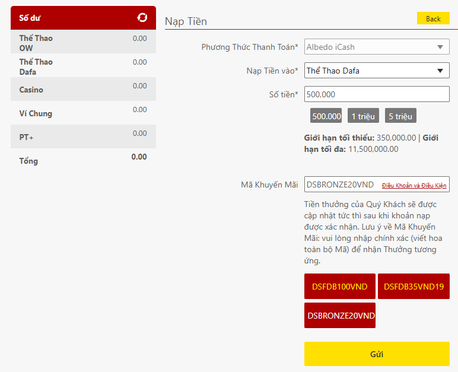The width and height of the screenshot is (458, 372).
Task: Expand the Nạp Tiền vào dropdown
Action: pyautogui.click(x=377, y=71)
